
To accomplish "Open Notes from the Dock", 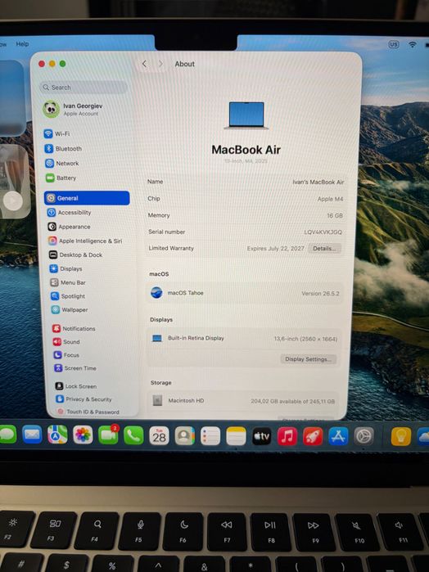I will [237, 436].
